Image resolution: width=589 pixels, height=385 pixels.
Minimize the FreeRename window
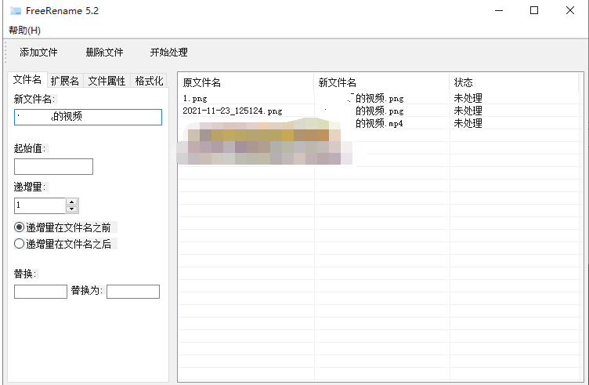[x=499, y=10]
